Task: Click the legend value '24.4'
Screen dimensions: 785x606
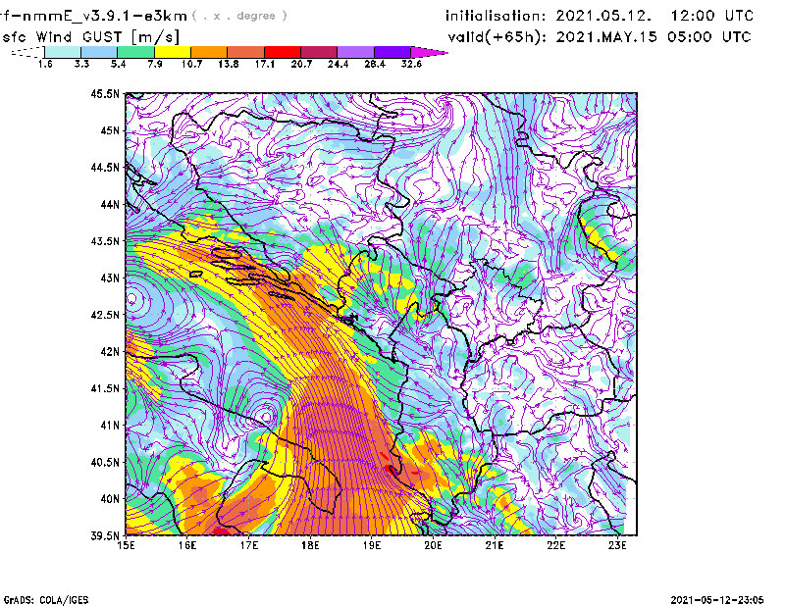Action: click(x=338, y=64)
